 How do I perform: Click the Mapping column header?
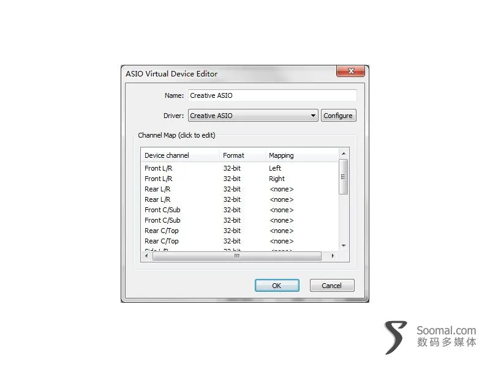302,155
